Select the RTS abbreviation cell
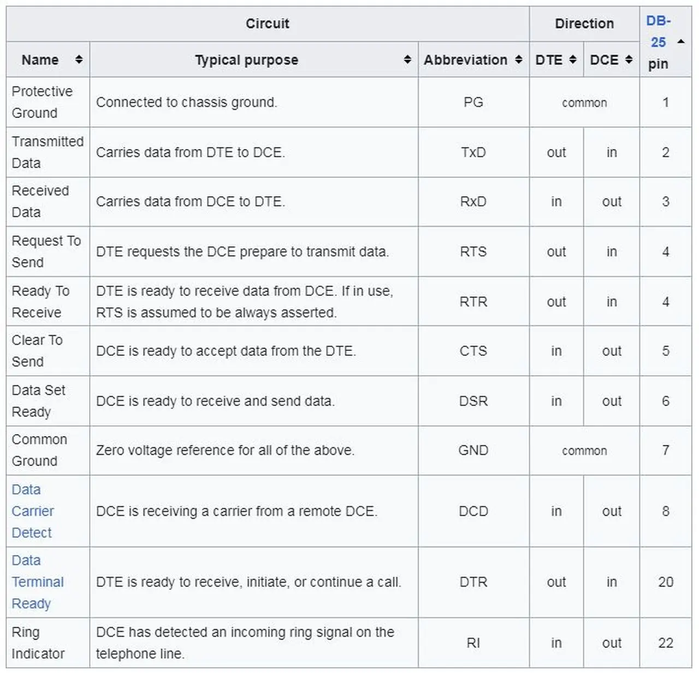This screenshot has width=699, height=673. 472,252
